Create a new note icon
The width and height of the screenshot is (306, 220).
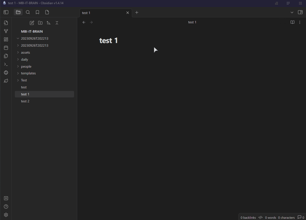point(32,23)
